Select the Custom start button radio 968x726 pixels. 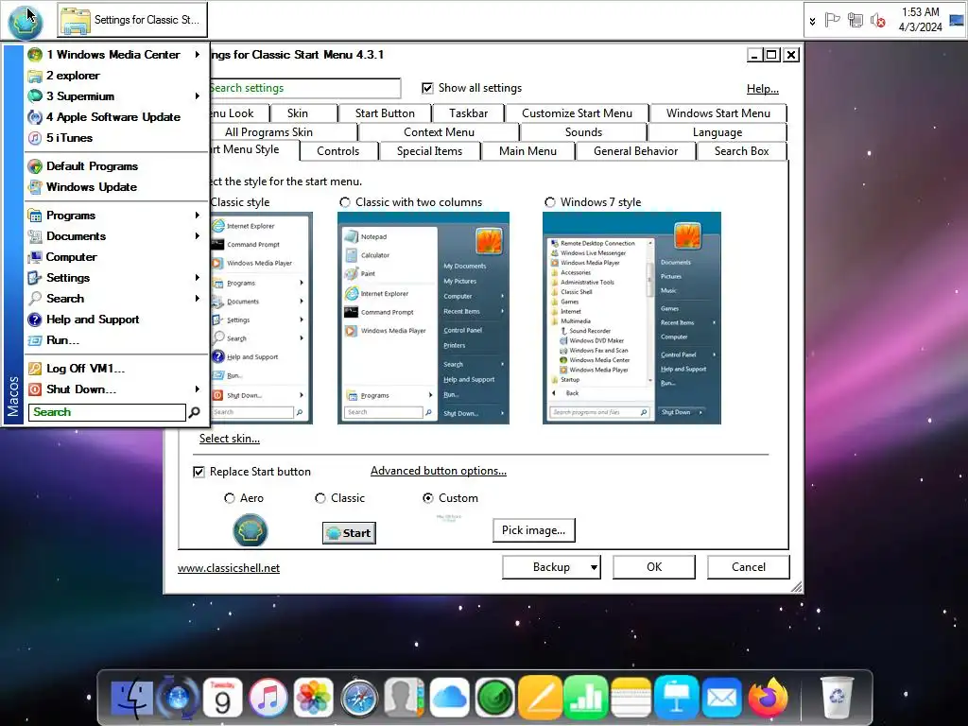click(x=428, y=498)
